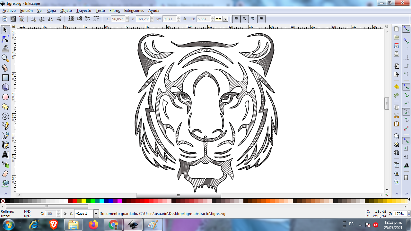Image resolution: width=411 pixels, height=231 pixels.
Task: Toggle scale stroke width option
Action: tap(236, 19)
